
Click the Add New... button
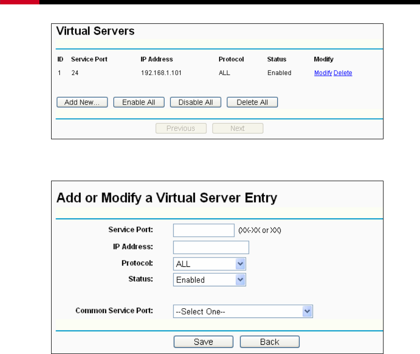pos(82,102)
